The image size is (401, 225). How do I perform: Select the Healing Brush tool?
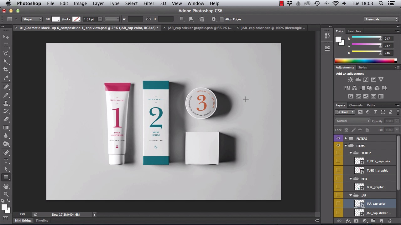6,87
